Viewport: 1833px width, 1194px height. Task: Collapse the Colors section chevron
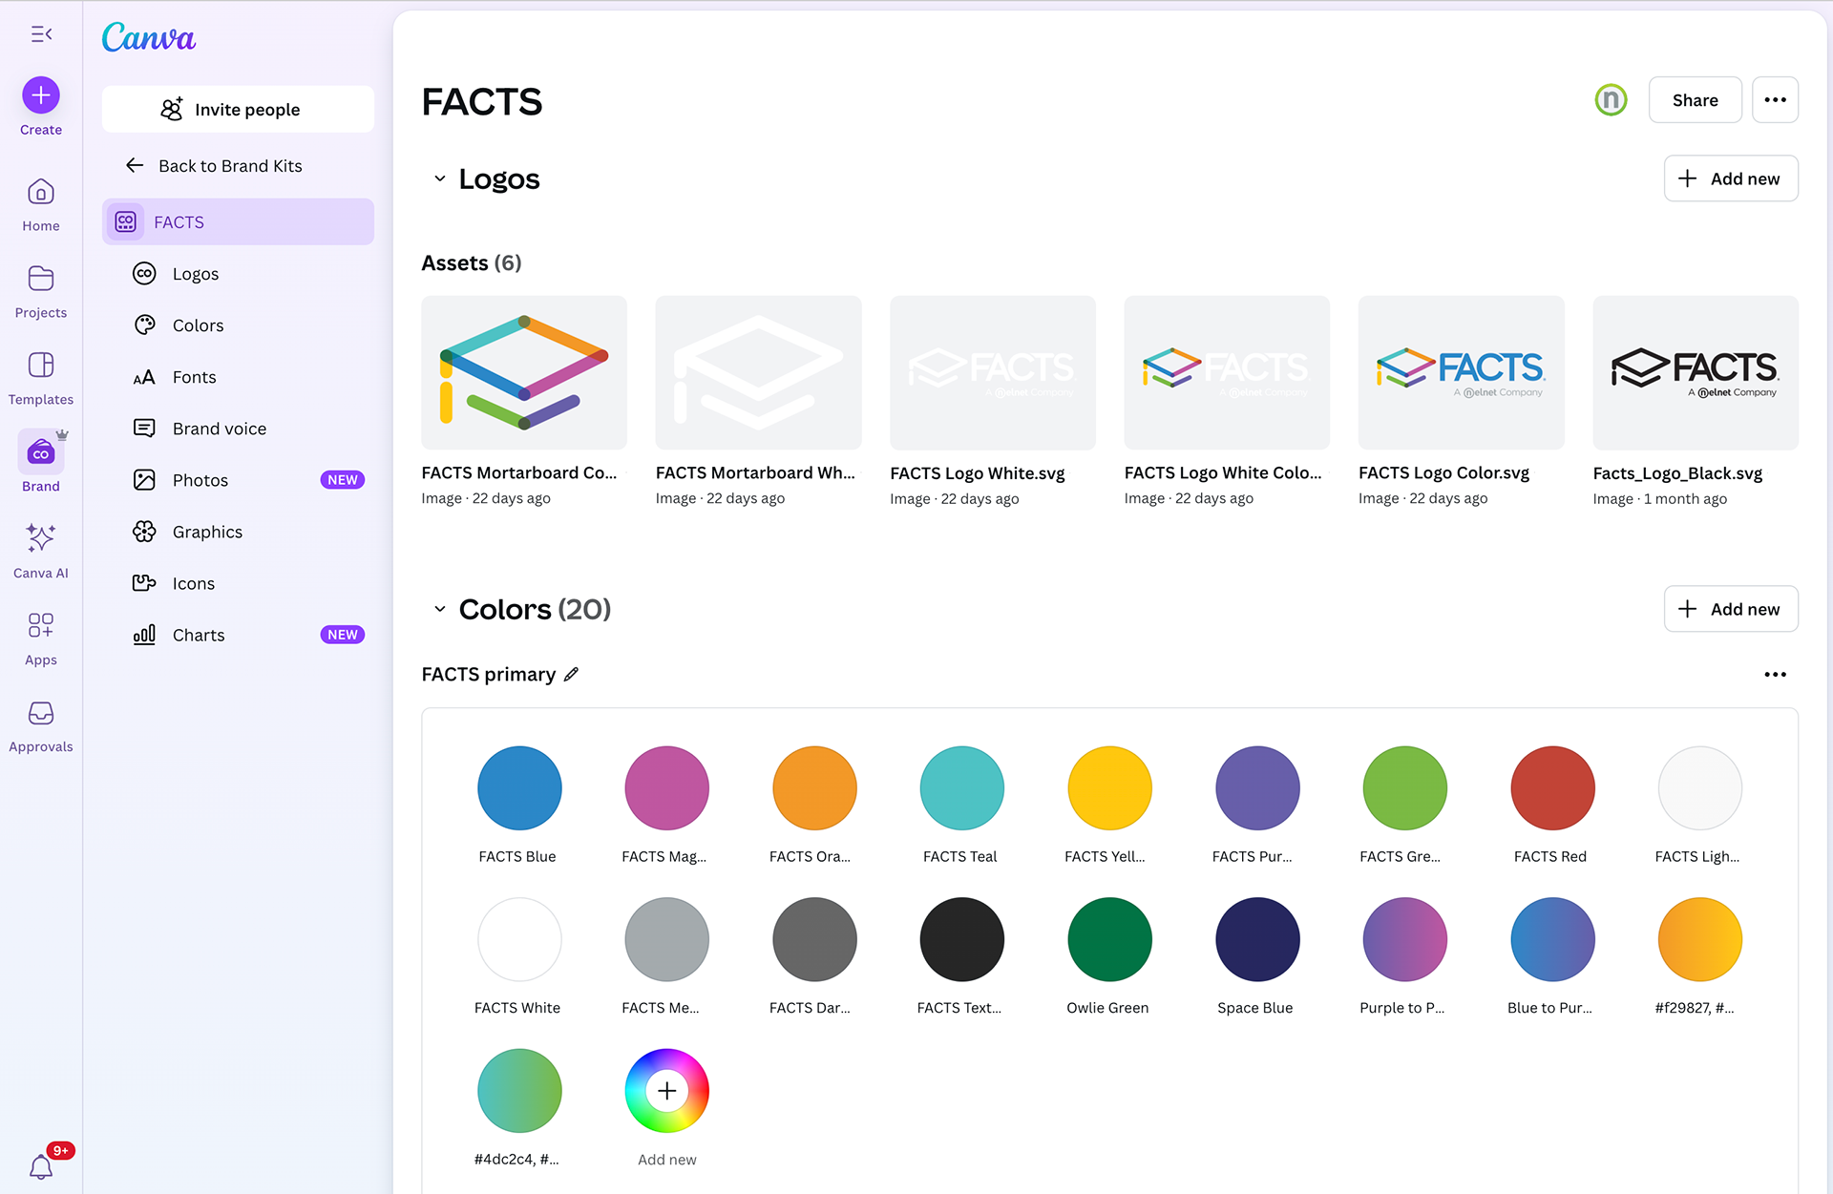coord(439,609)
